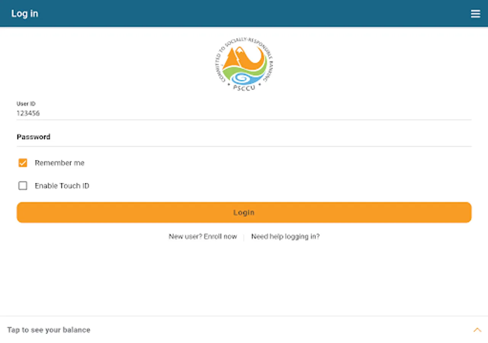
Task: Open the hamburger menu icon
Action: point(475,14)
